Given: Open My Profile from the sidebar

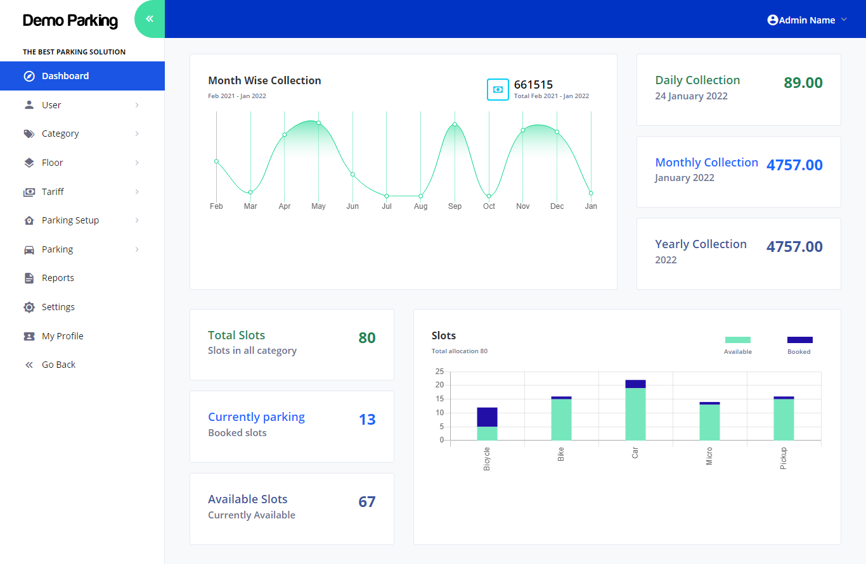Looking at the screenshot, I should tap(62, 336).
